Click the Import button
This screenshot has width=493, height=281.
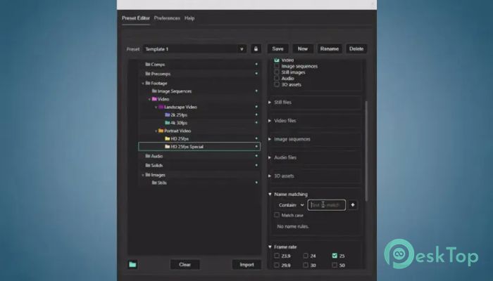click(x=246, y=264)
